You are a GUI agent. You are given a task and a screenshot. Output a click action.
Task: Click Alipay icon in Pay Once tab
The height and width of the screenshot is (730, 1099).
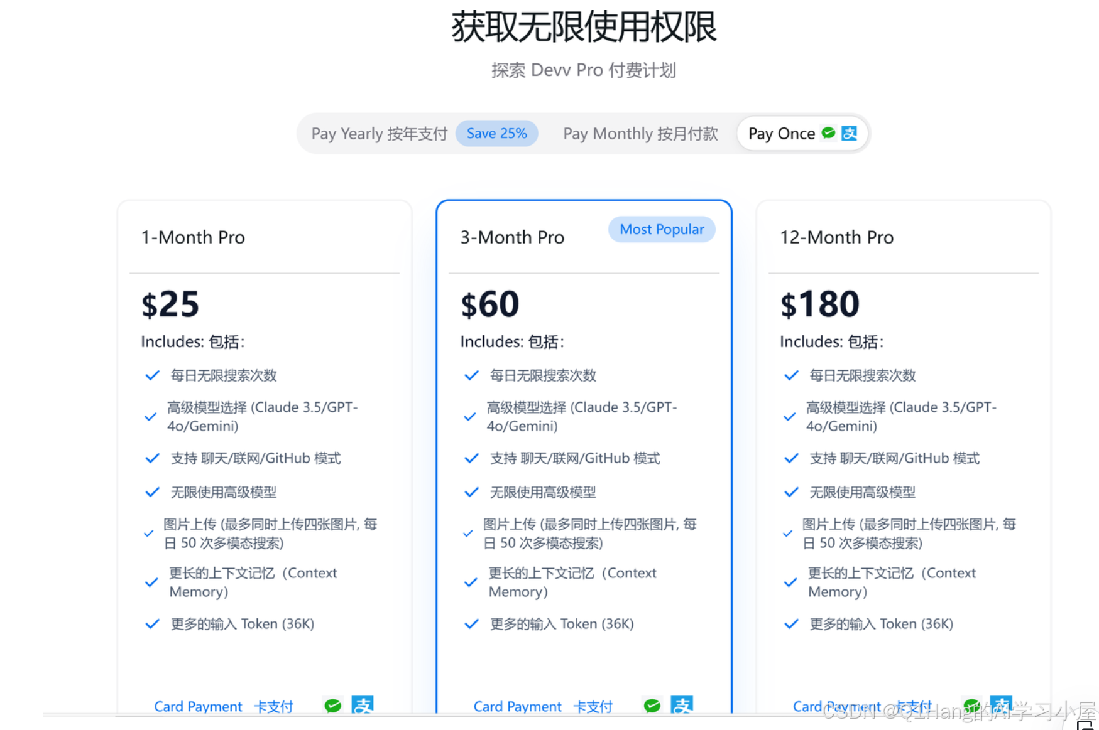[850, 133]
